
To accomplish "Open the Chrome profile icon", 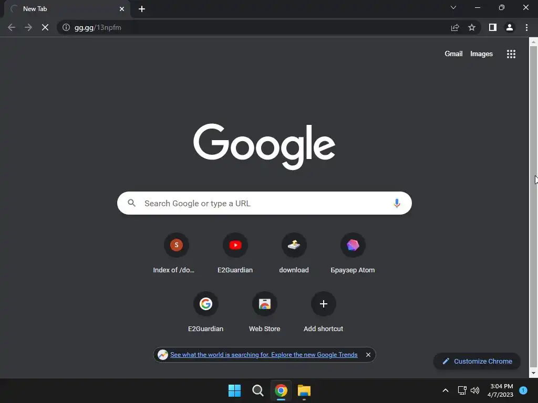I will pos(510,27).
